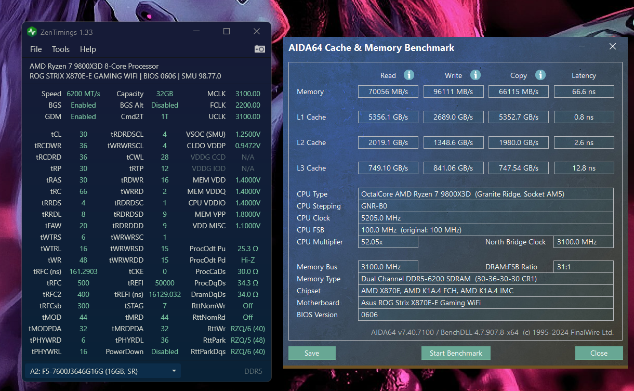Click the L3 Cache Read value 749.10 GB/s
634x391 pixels.
tap(388, 168)
